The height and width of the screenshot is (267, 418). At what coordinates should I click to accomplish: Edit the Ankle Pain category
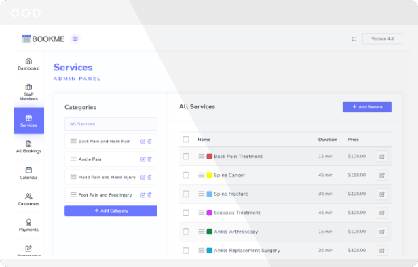click(x=143, y=159)
